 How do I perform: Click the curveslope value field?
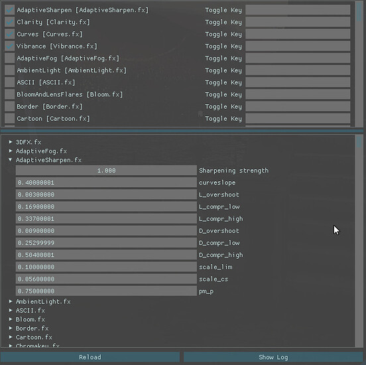point(106,183)
